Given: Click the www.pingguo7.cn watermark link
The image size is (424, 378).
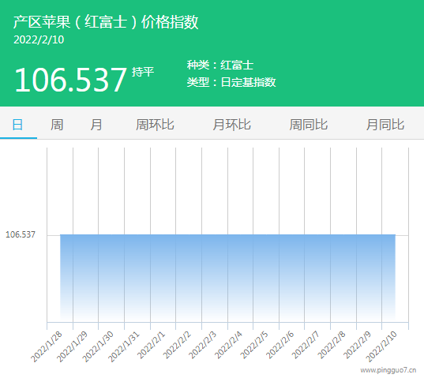Looking at the screenshot, I should pos(388,370).
